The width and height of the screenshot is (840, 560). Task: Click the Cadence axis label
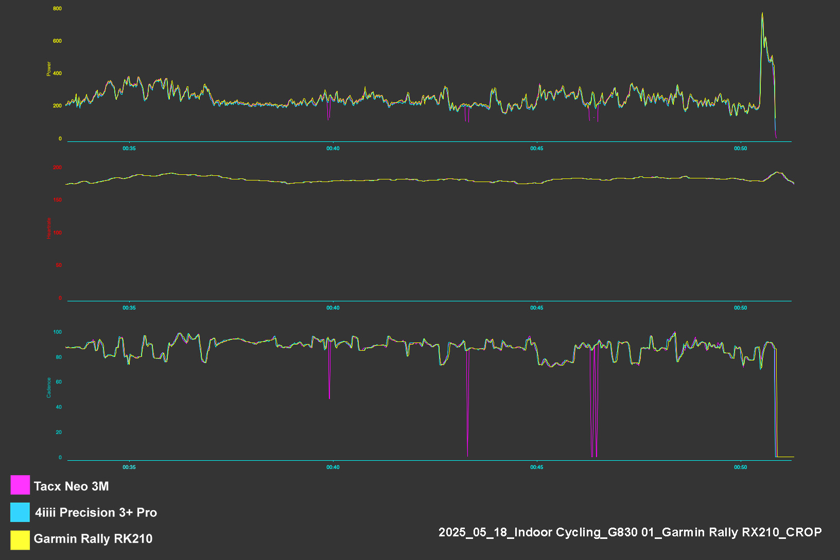49,388
